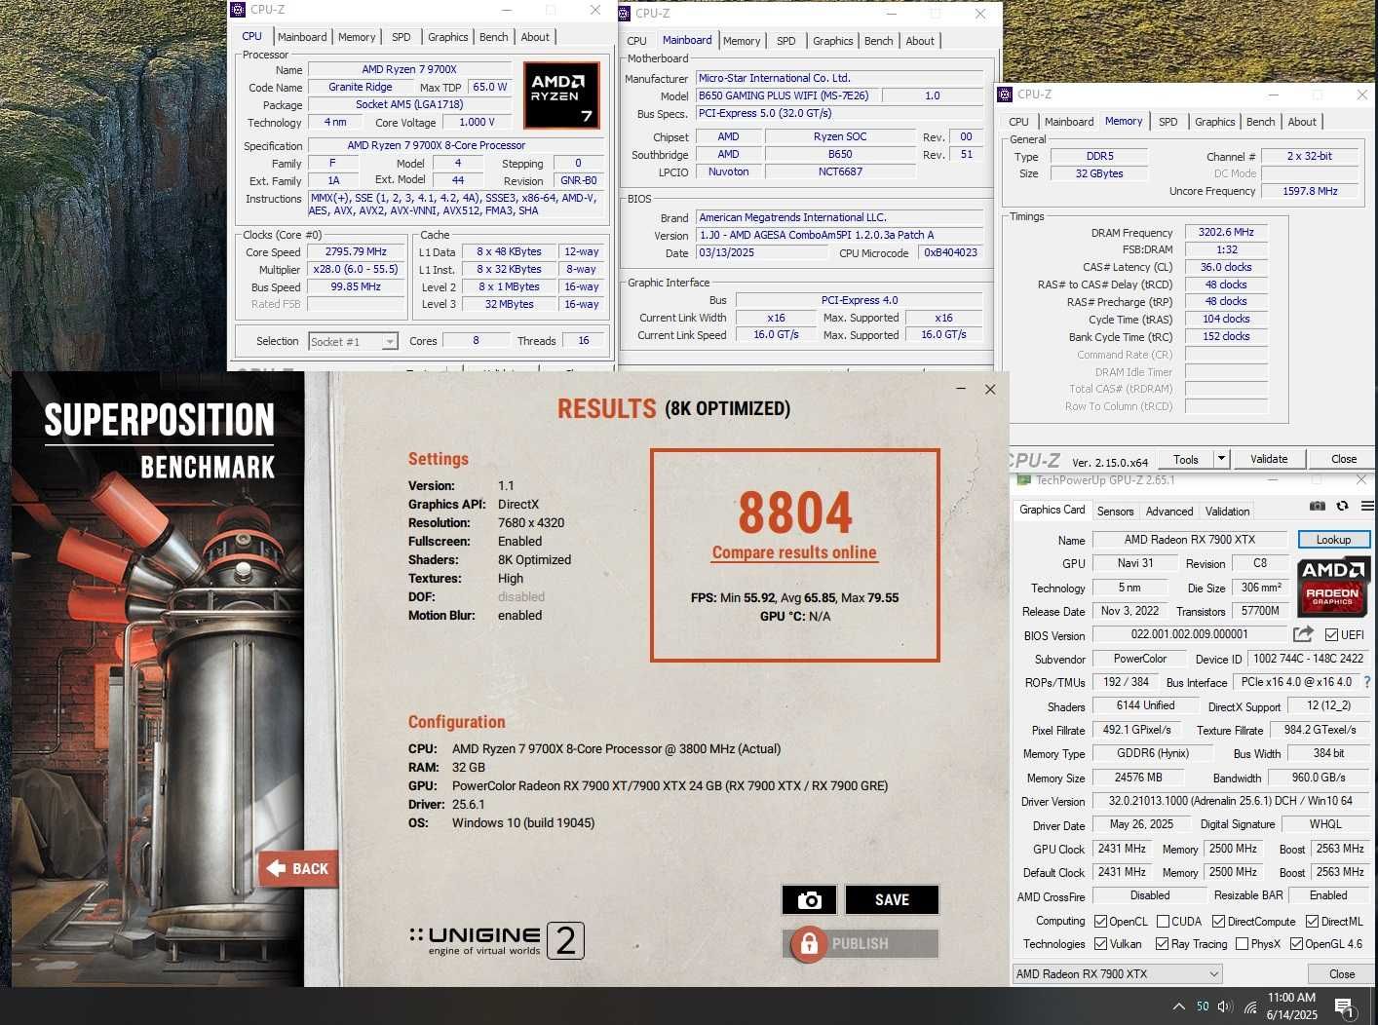1378x1025 pixels.
Task: Click the GPU-Z refresh icon
Action: [1342, 506]
